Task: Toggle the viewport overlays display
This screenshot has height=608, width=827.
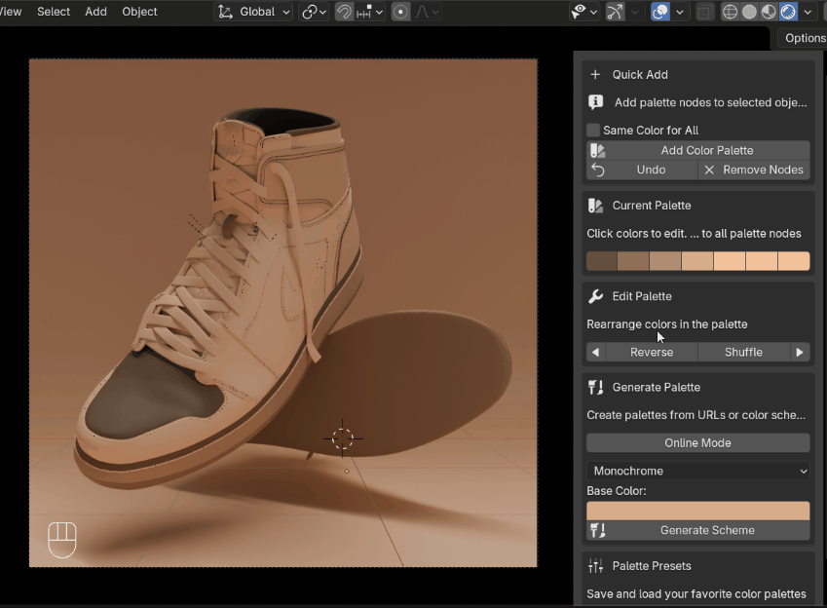Action: (x=661, y=12)
